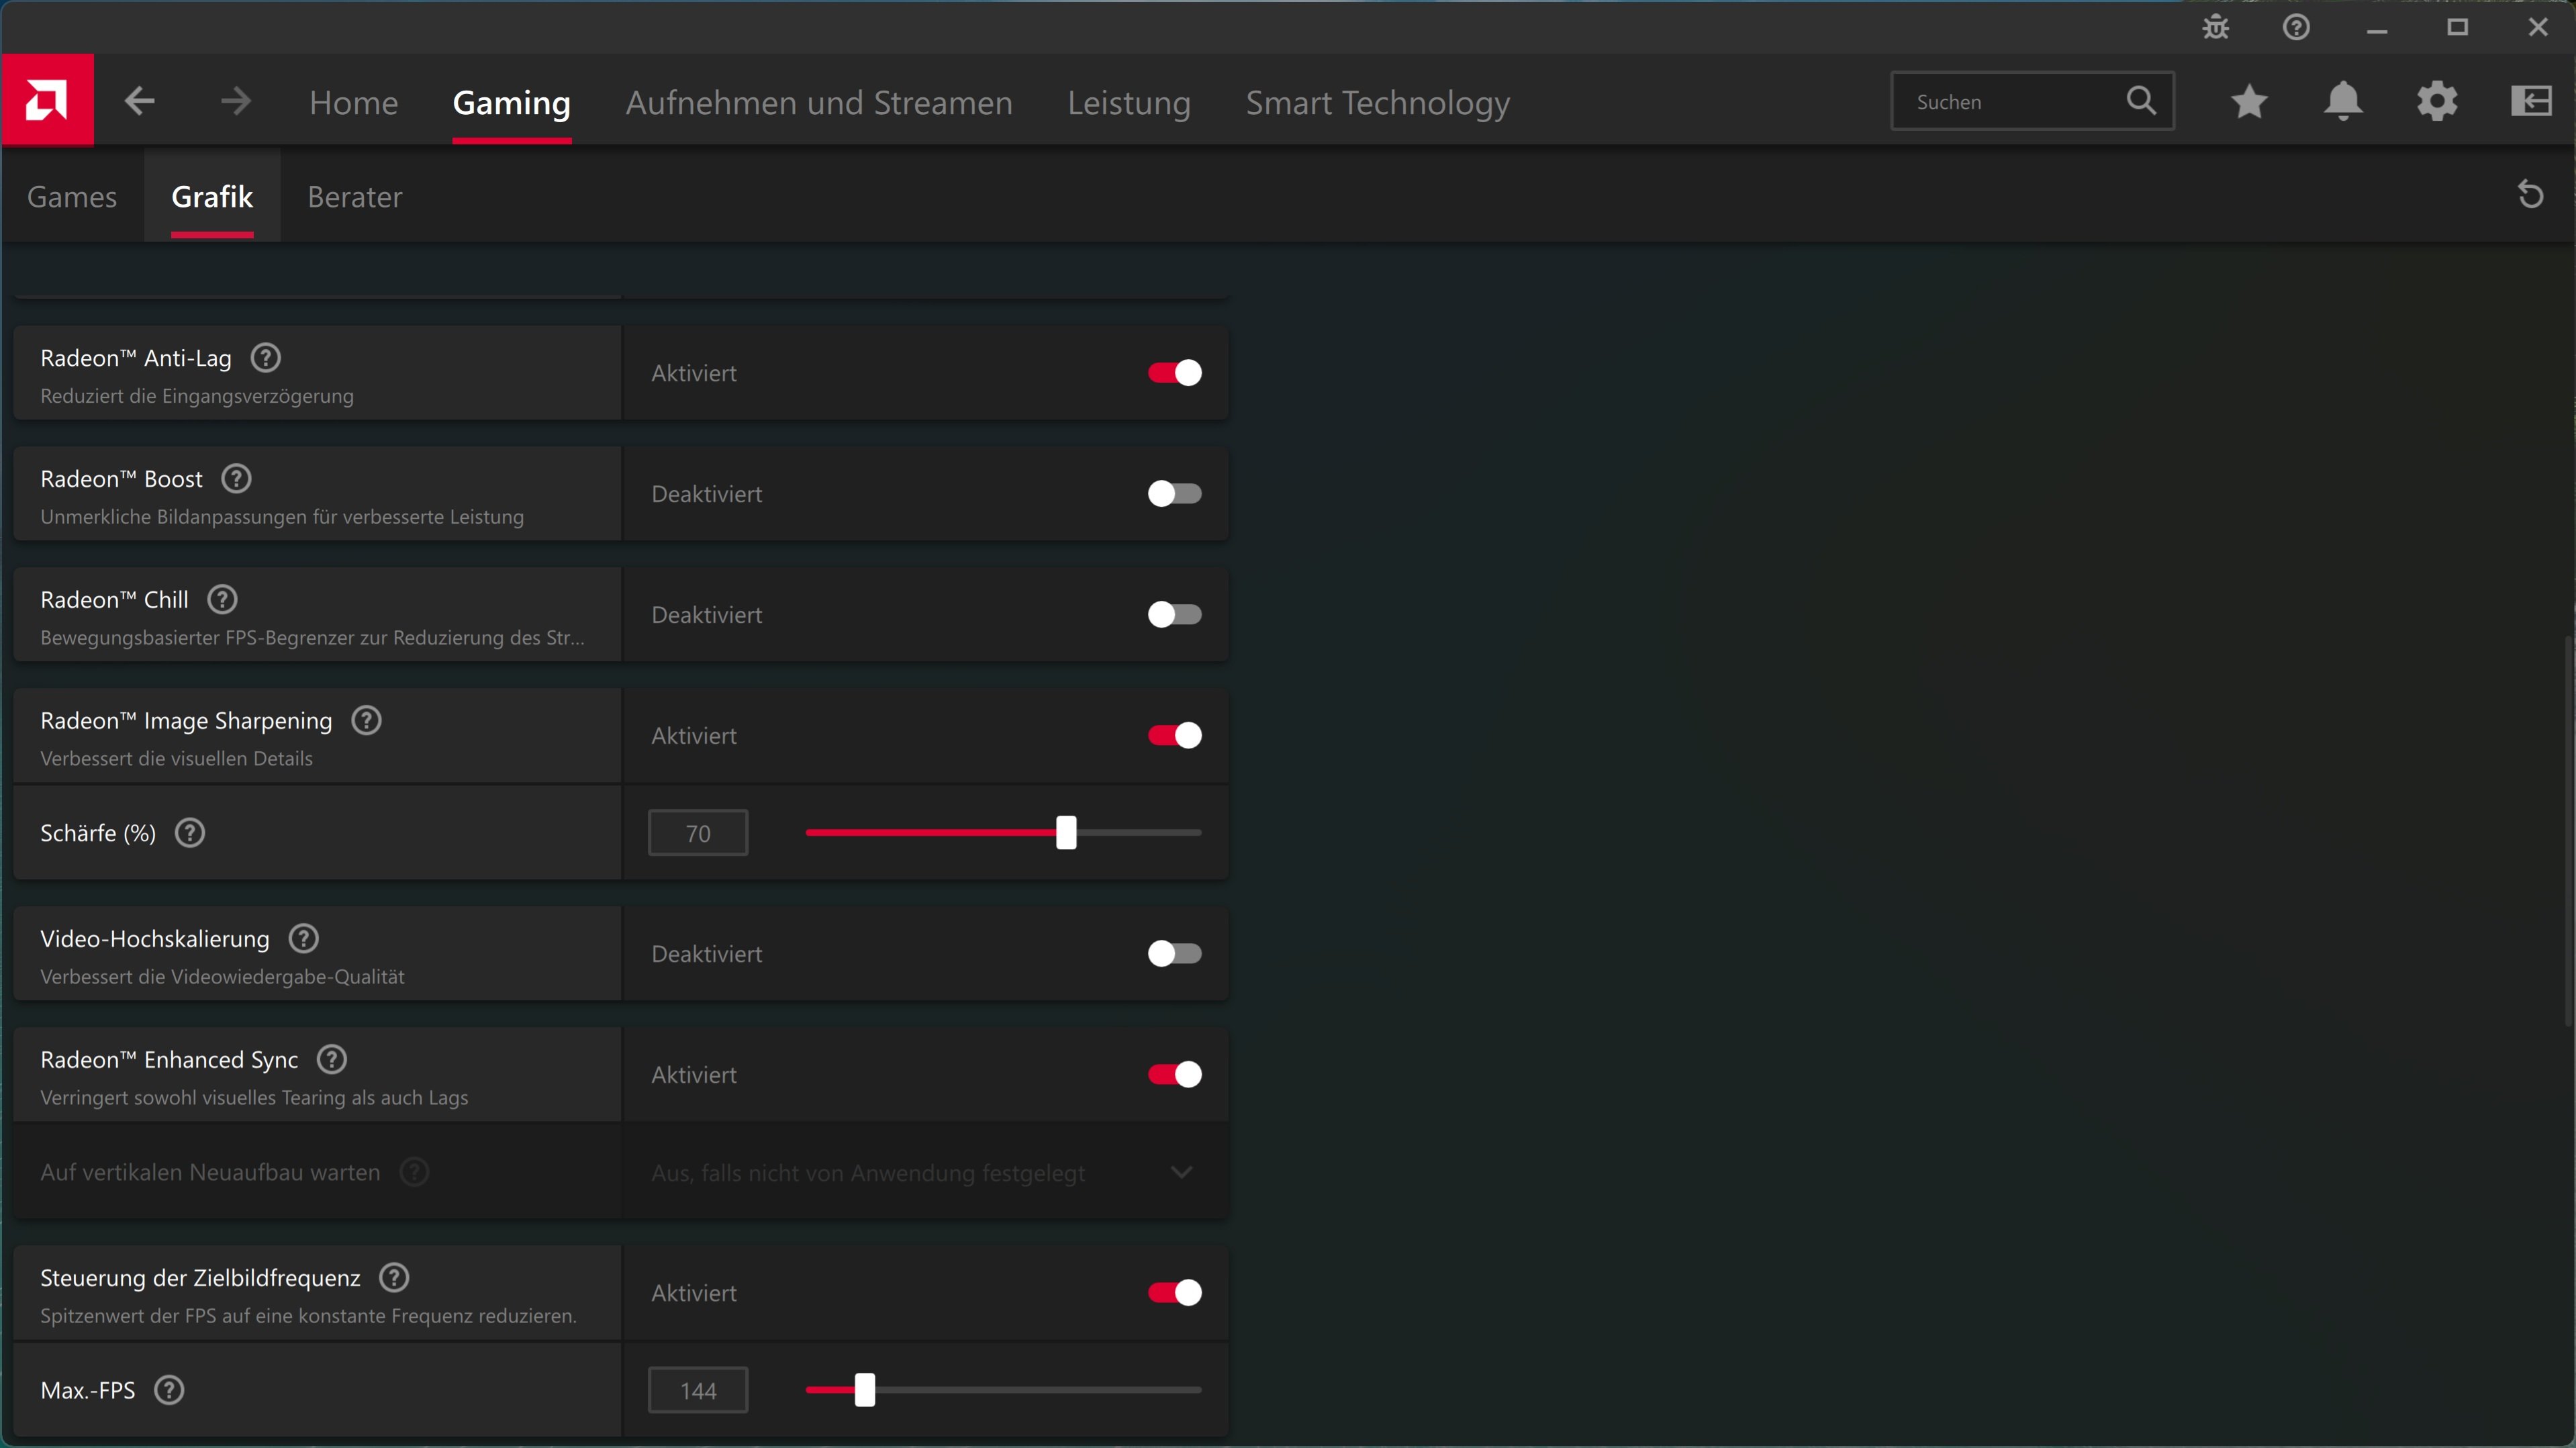Click the AMD logo home icon

click(47, 101)
